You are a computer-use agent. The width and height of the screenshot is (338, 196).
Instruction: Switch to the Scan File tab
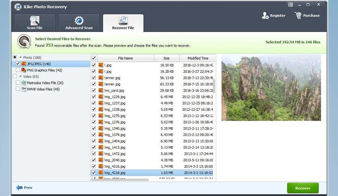[34, 23]
